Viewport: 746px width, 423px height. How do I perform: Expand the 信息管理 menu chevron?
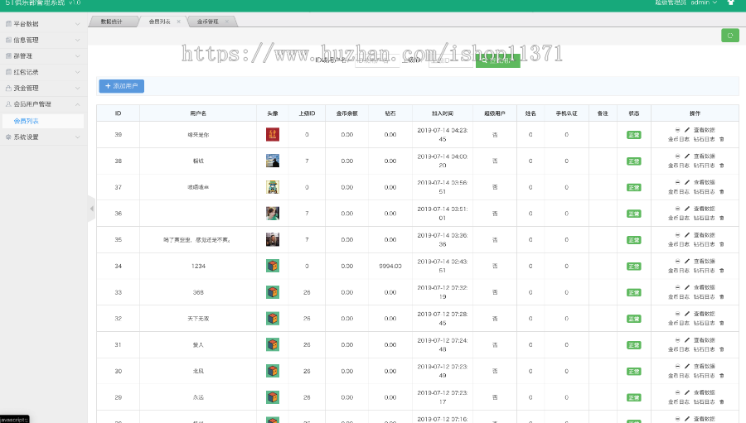click(x=78, y=40)
